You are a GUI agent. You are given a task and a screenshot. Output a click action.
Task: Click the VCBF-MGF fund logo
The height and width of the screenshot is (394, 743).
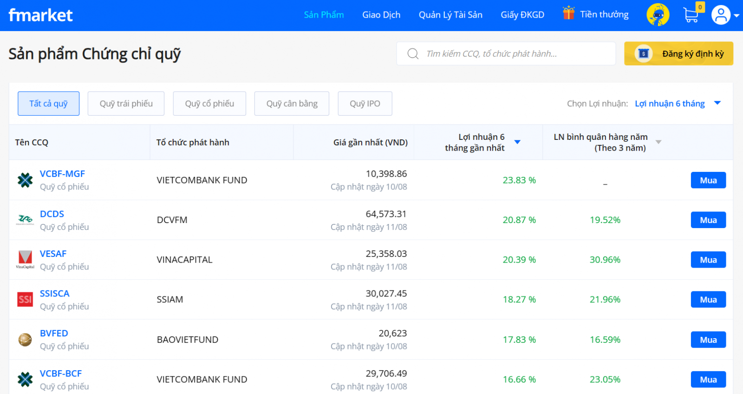[x=25, y=180]
